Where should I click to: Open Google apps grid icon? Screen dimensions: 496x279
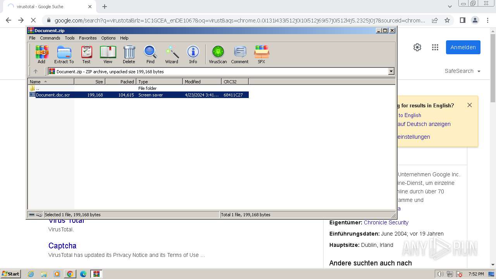435,47
